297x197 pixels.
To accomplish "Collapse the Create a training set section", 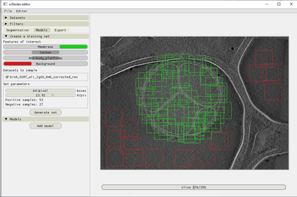I will (46, 36).
